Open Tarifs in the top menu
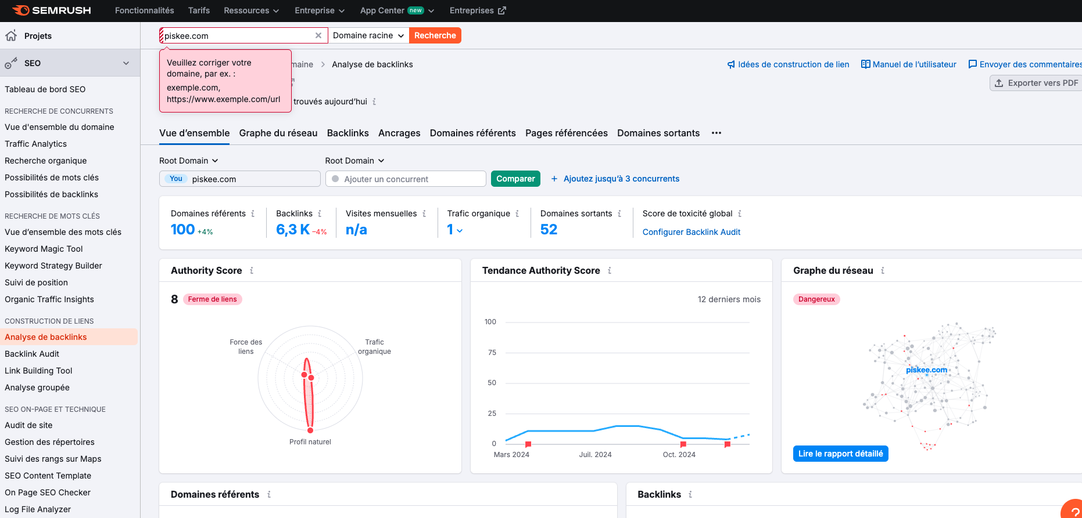Viewport: 1082px width, 518px height. pyautogui.click(x=199, y=10)
